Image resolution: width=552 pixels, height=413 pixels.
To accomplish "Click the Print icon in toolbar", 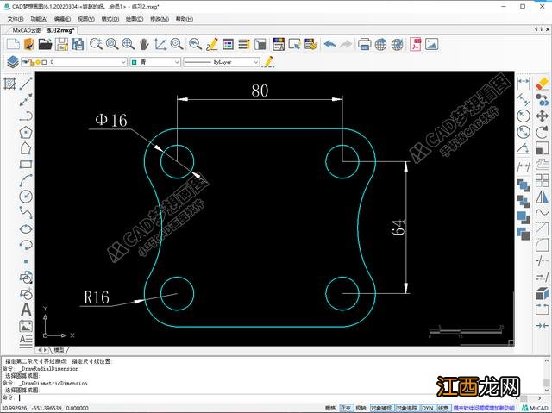I will pos(364,44).
